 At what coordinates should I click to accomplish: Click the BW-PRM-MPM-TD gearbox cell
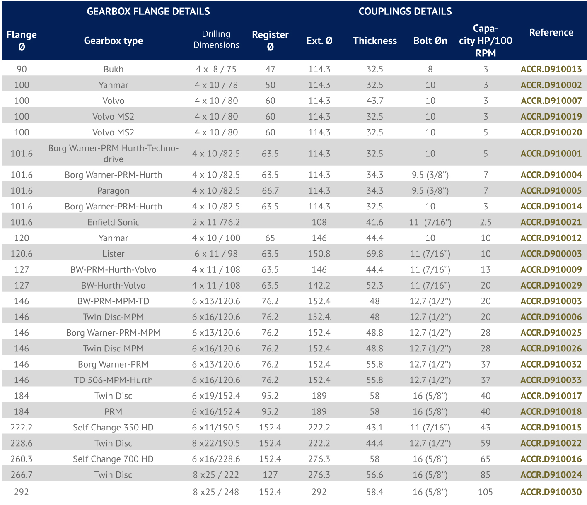pos(114,301)
